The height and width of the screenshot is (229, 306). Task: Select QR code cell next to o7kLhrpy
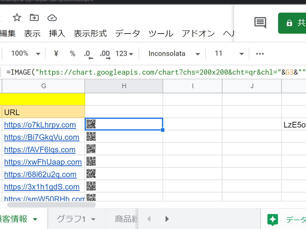point(124,124)
